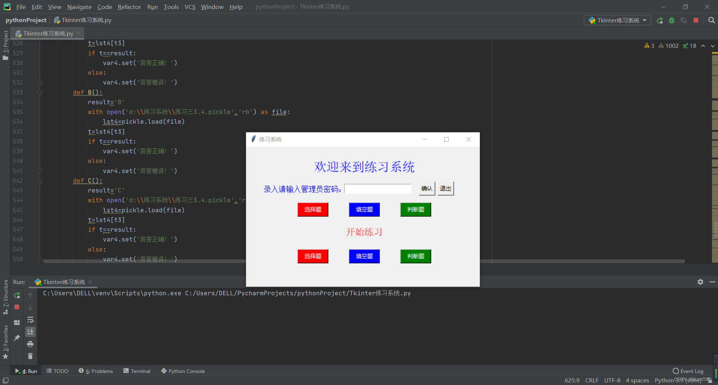Viewport: 718px width, 385px height.
Task: Click the down stack trace arrow in Run panel
Action: [30, 307]
